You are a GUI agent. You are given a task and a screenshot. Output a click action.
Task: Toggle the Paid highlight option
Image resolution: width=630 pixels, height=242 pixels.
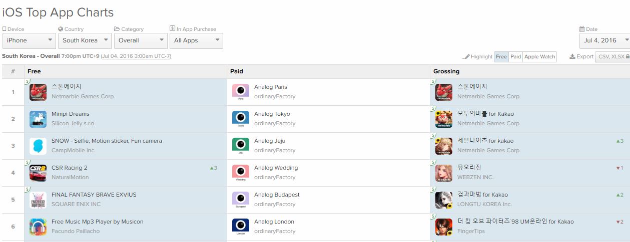515,57
